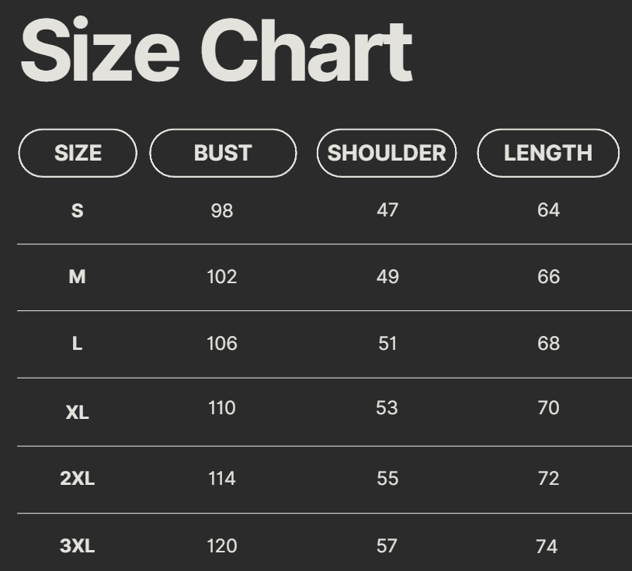Select the 2XL size row label

click(x=78, y=479)
